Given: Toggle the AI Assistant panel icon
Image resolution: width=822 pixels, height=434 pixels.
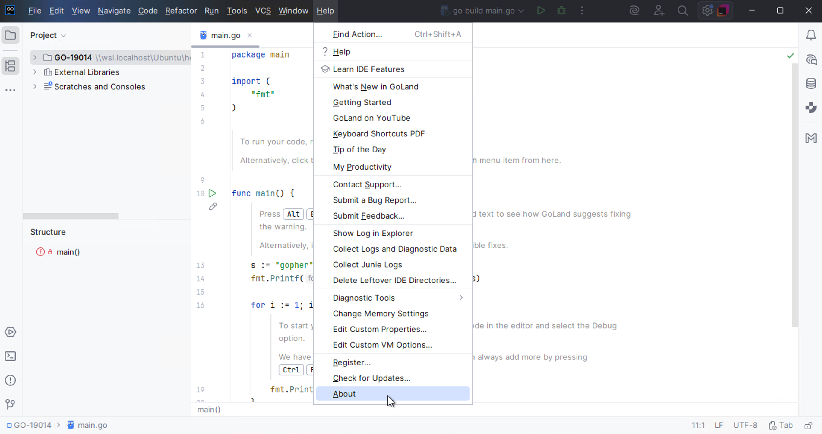Looking at the screenshot, I should coord(811,59).
